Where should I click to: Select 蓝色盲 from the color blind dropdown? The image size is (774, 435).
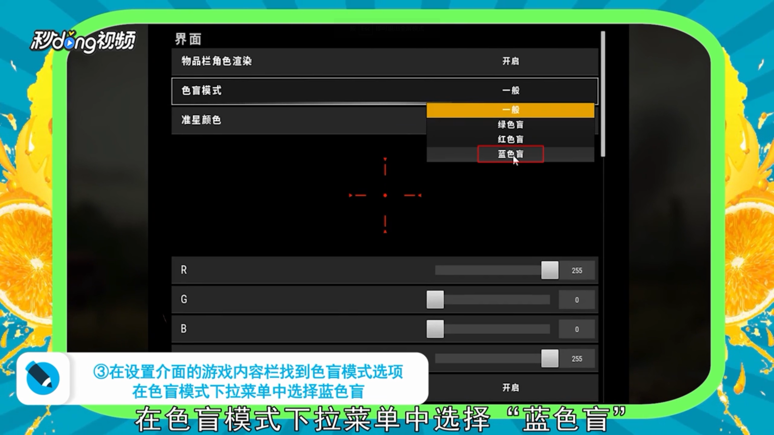click(510, 154)
